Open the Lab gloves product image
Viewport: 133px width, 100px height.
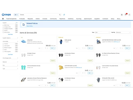point(24,41)
